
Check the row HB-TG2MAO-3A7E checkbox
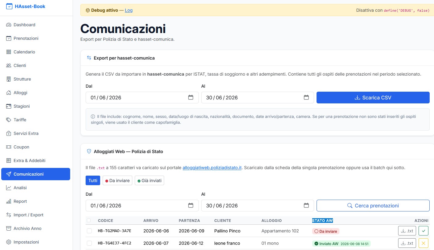(x=89, y=231)
